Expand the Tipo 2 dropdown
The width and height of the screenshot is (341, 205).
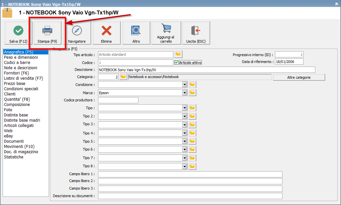[184, 116]
